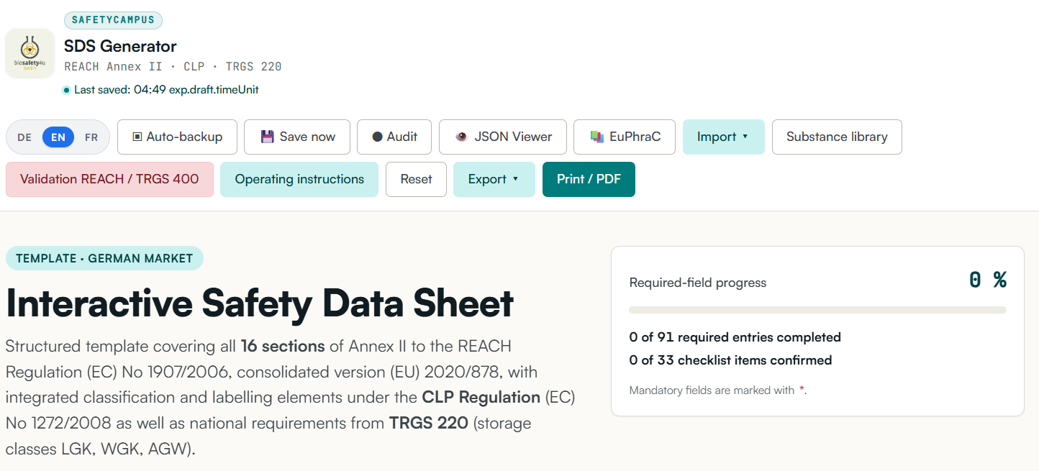Click the Template · German Market tag
1039x471 pixels.
104,258
